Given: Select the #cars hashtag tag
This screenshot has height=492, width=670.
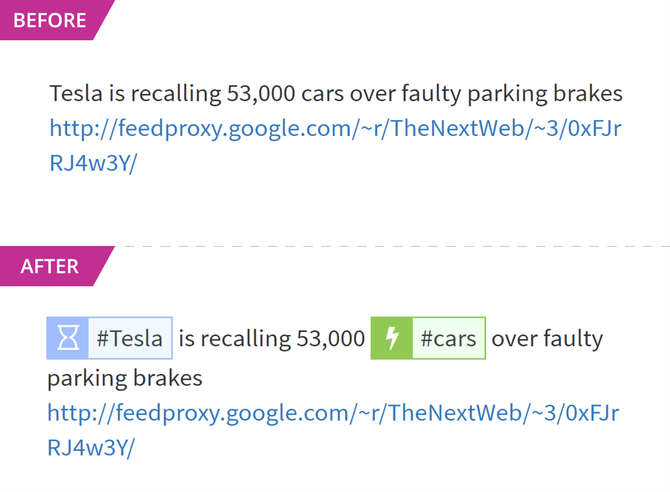Looking at the screenshot, I should coord(448,339).
